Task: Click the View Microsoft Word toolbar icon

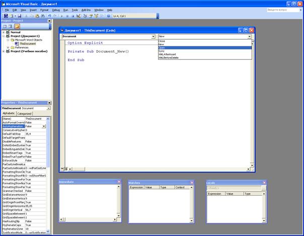Action: [6, 16]
